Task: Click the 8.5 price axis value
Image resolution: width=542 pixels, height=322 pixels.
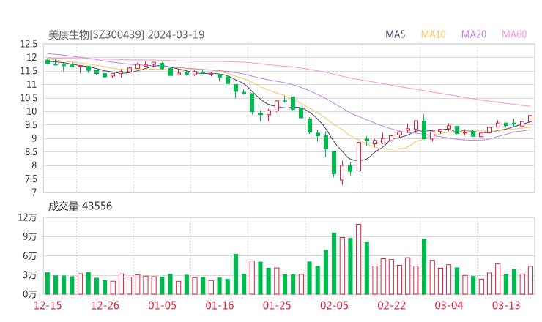Action: 31,151
